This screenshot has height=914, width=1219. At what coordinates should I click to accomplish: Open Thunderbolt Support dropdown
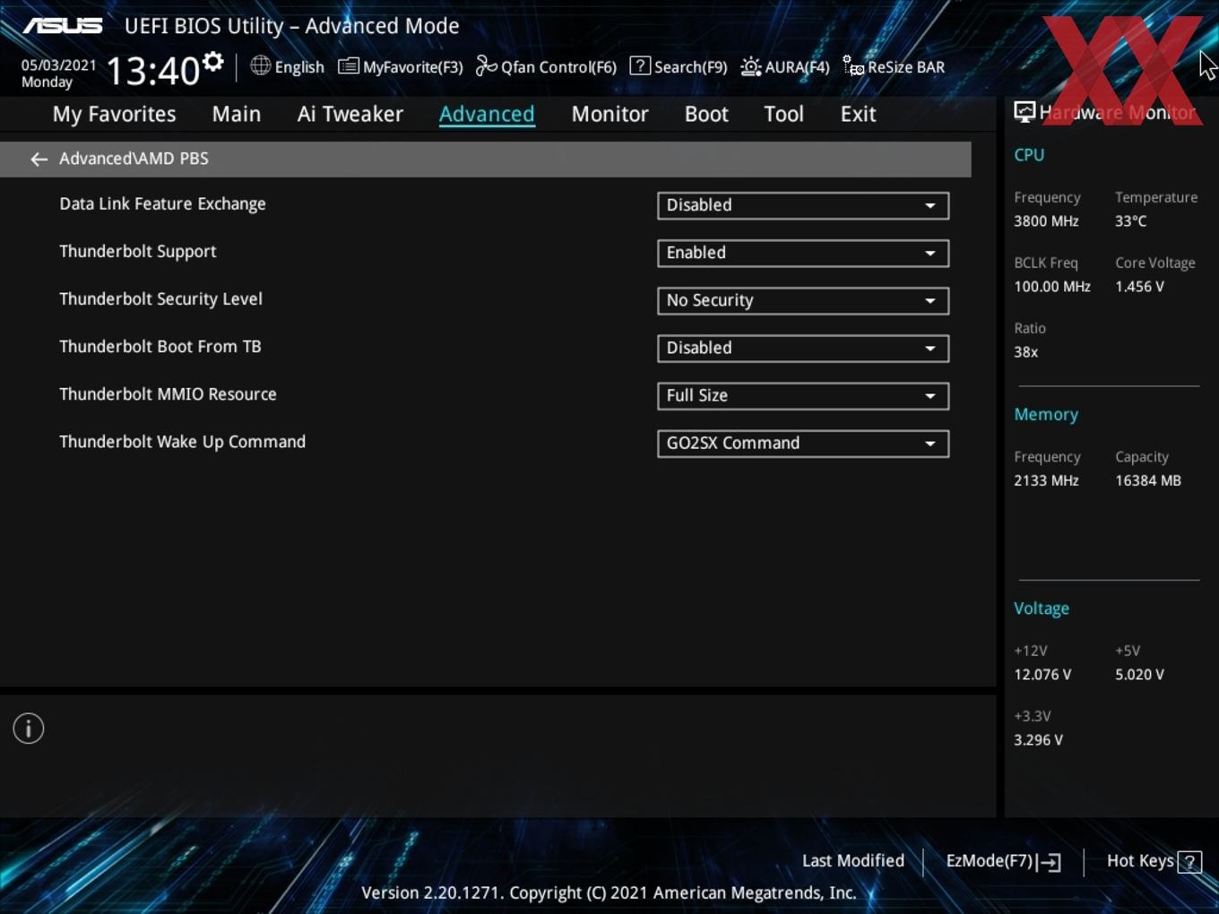[x=803, y=253]
